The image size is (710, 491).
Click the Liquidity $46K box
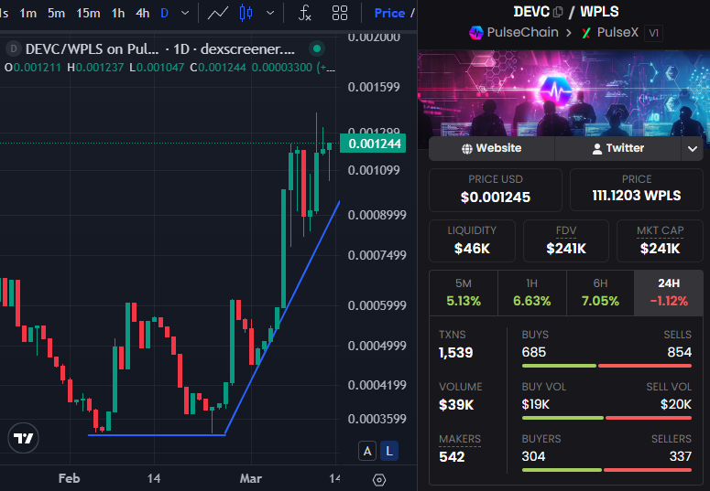click(x=472, y=241)
